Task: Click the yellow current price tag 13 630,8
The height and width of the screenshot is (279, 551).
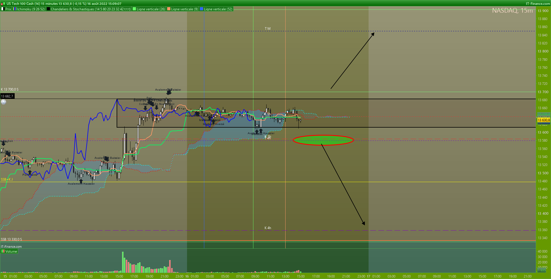Action: 544,120
